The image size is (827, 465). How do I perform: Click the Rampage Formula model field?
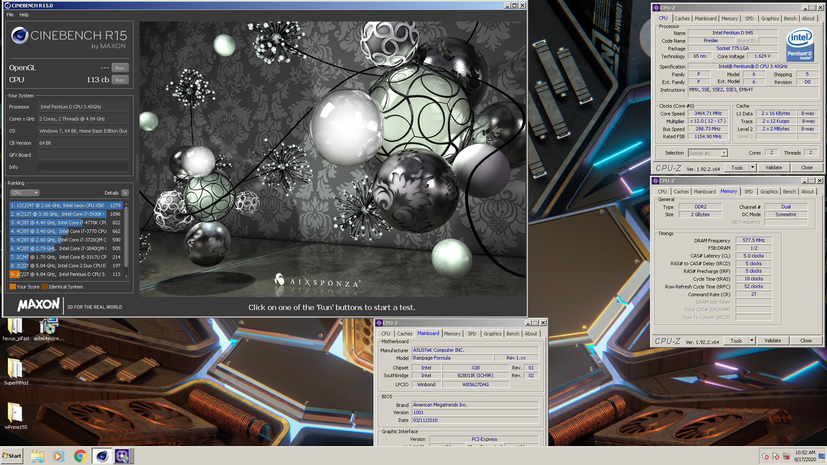click(452, 358)
